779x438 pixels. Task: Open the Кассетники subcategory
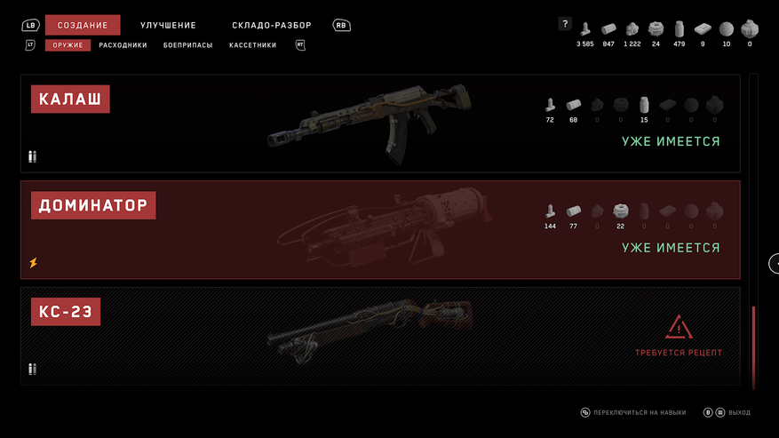[x=252, y=45]
